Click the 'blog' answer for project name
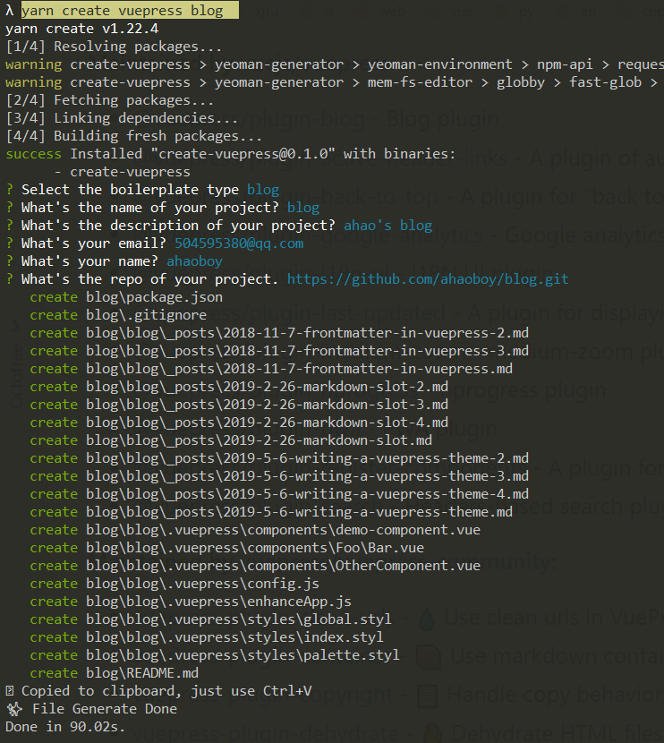The image size is (664, 743). (x=303, y=208)
